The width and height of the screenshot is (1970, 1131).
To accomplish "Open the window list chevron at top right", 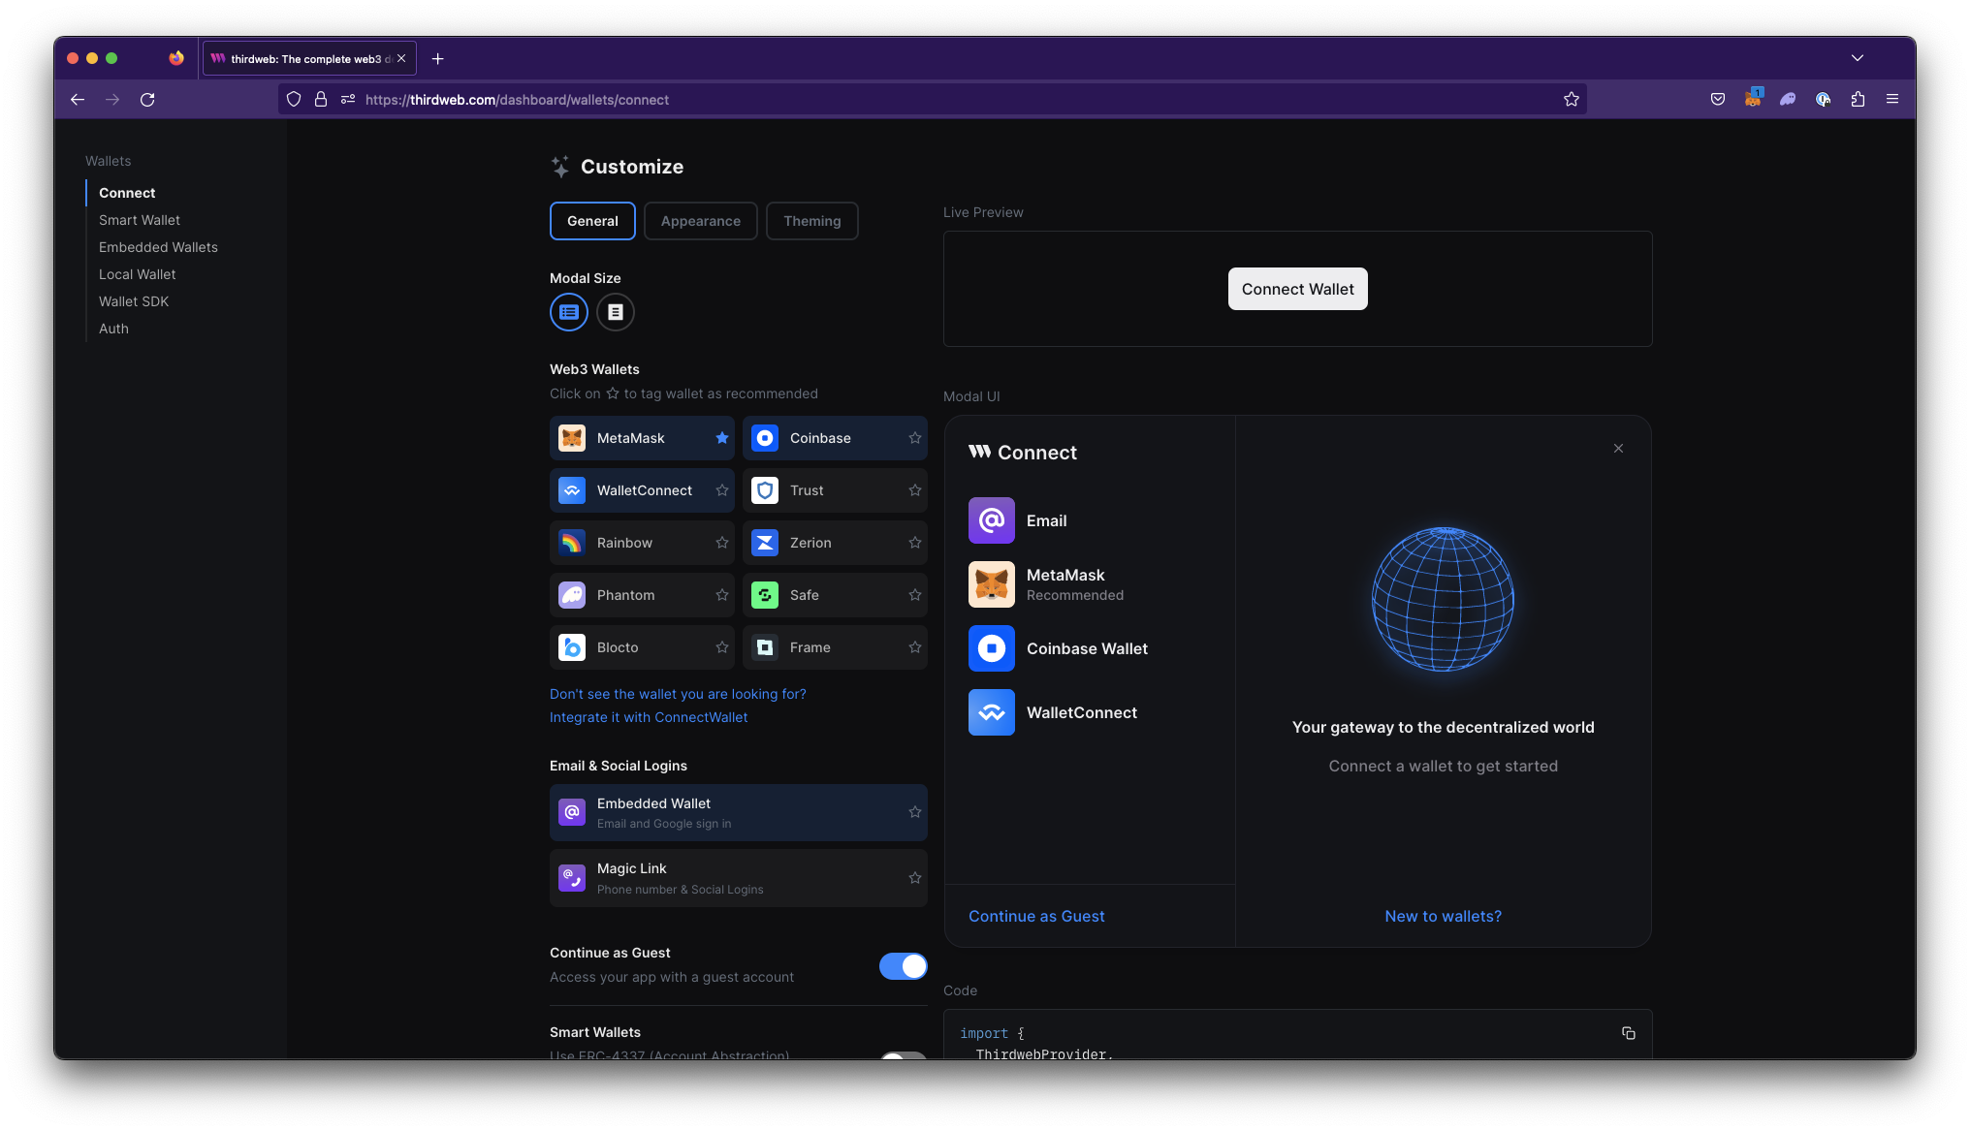I will [x=1858, y=58].
